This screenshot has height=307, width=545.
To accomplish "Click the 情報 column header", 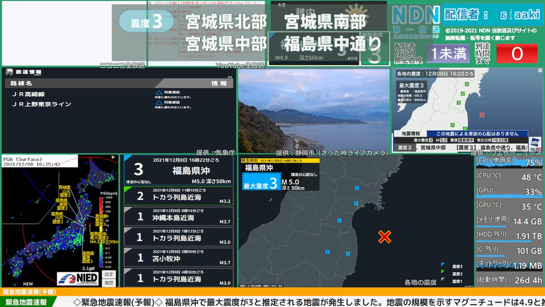I will (219, 83).
